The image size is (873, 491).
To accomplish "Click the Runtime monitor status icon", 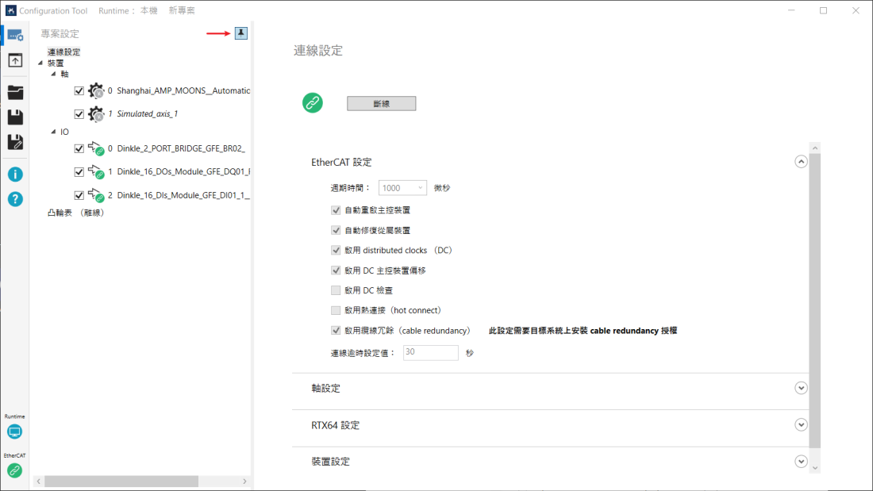I will [x=14, y=432].
